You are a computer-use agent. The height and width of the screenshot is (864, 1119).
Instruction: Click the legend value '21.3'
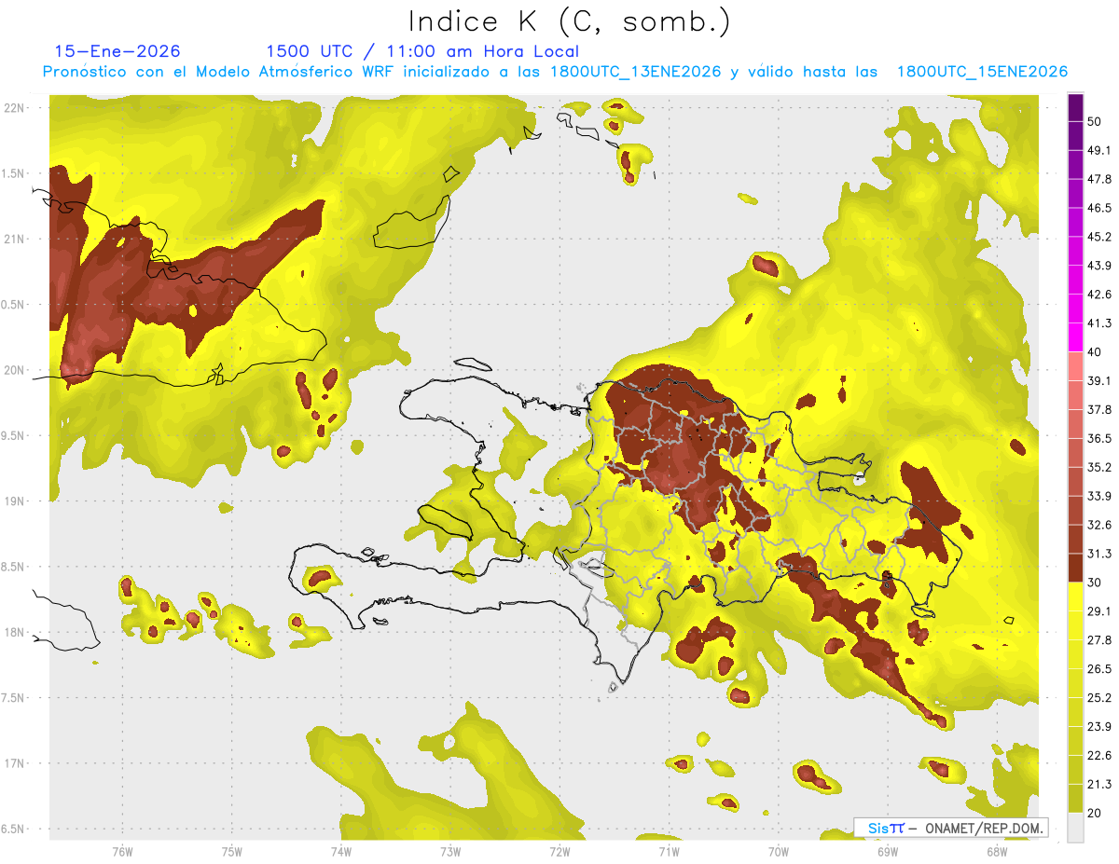click(x=1098, y=784)
